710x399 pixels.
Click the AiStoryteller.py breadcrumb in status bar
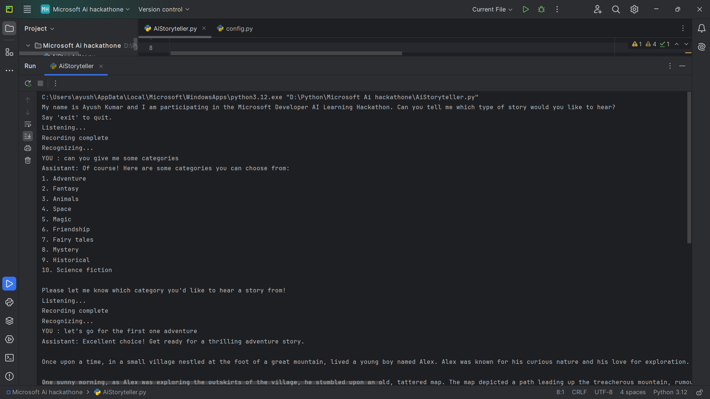point(120,392)
